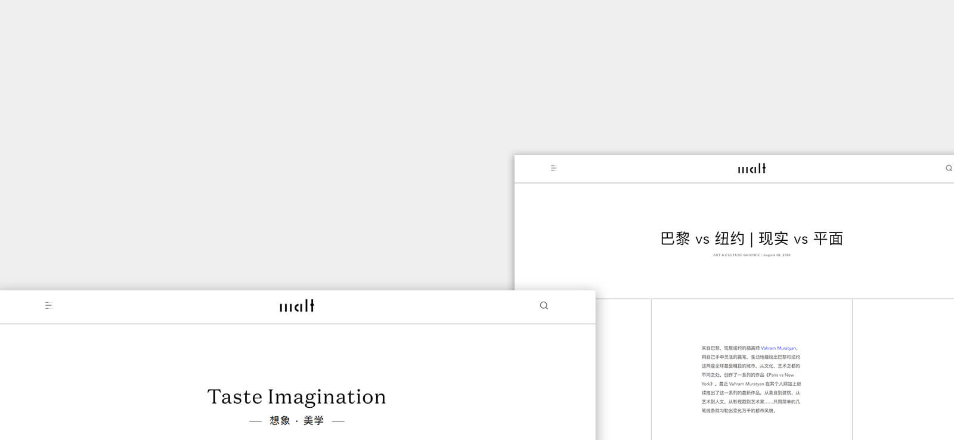Open hamburger menu on the article page
The height and width of the screenshot is (440, 954).
point(553,169)
